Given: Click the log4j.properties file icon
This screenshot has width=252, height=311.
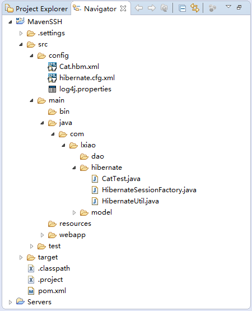Looking at the screenshot, I should (52, 89).
